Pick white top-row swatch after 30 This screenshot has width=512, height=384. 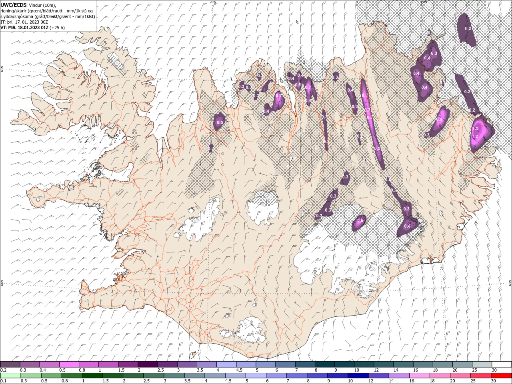(502, 364)
